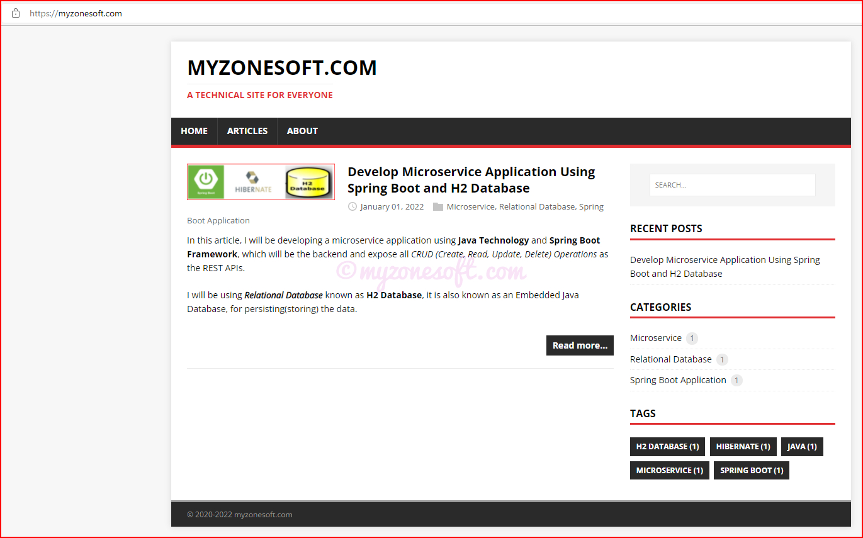Viewport: 863px width, 538px height.
Task: Click bold text Java Technology in excerpt
Action: [x=494, y=240]
